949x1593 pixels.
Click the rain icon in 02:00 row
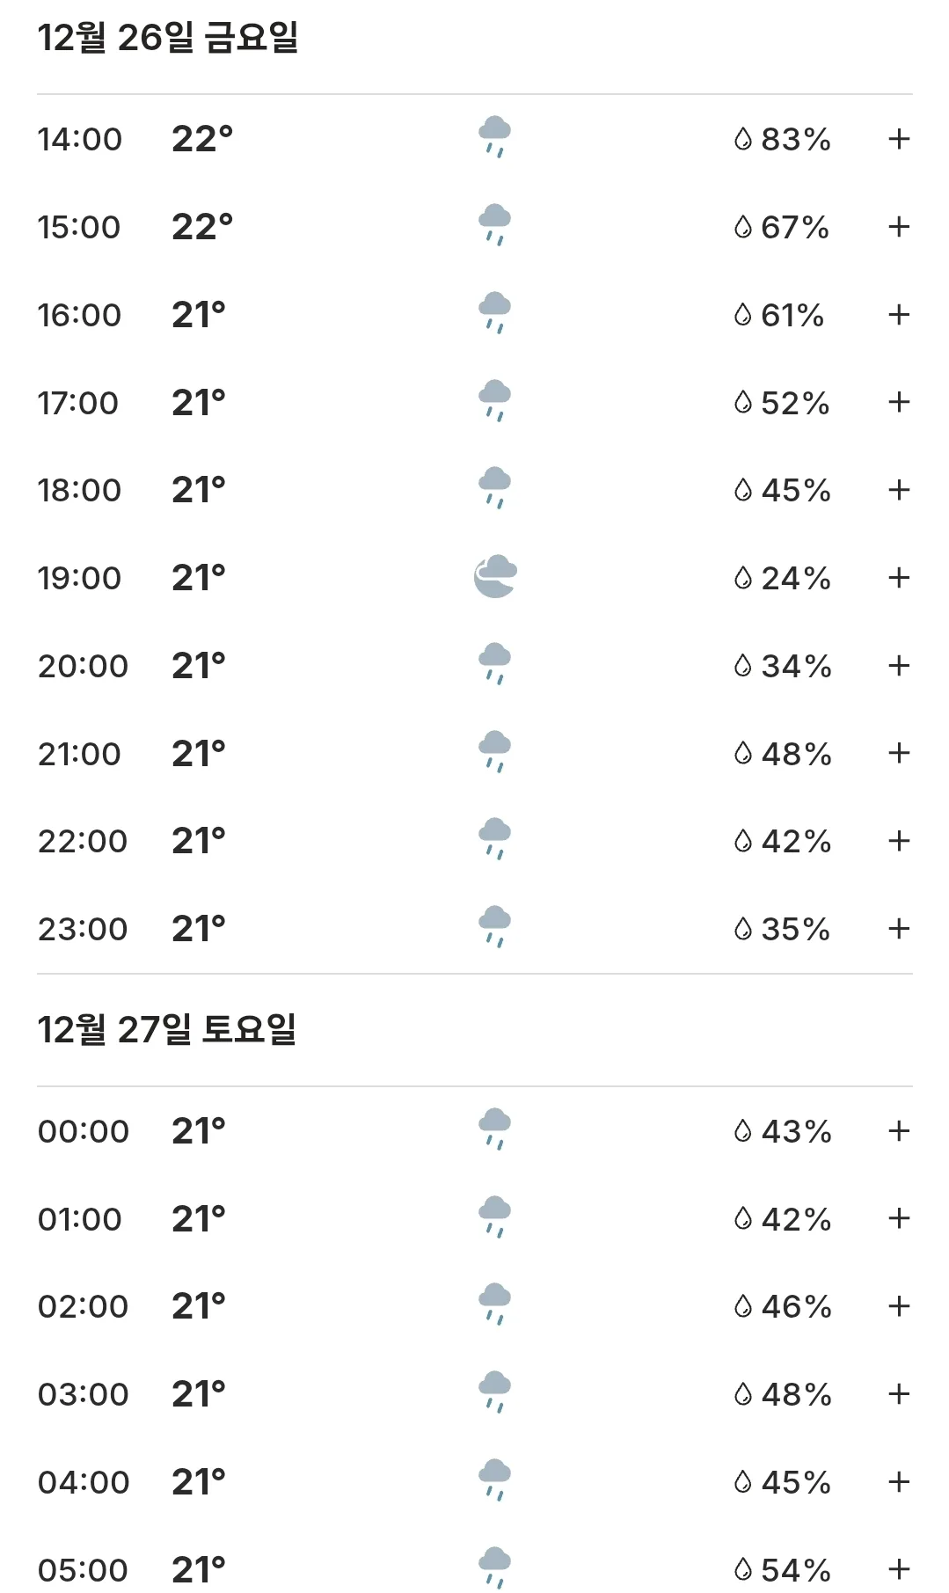pyautogui.click(x=494, y=1304)
